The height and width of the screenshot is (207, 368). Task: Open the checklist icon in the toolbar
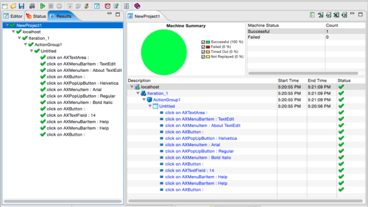pyautogui.click(x=126, y=6)
